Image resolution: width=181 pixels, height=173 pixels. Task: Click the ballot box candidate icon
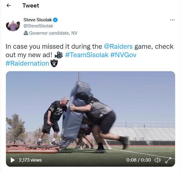pos(26,33)
